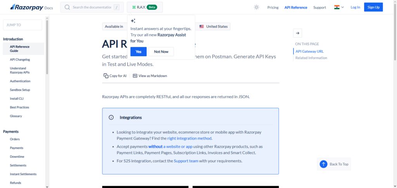Open the API Reference menu link

click(x=296, y=8)
